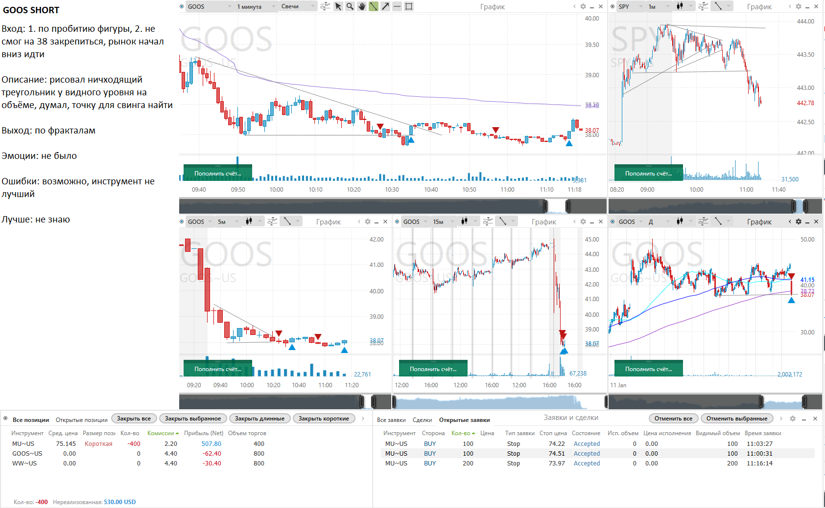Toggle link radio button on SPY chart

click(x=613, y=6)
